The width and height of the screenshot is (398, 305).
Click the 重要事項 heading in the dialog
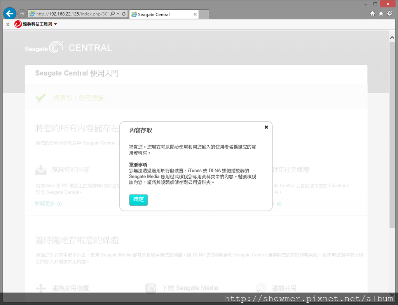pyautogui.click(x=138, y=165)
